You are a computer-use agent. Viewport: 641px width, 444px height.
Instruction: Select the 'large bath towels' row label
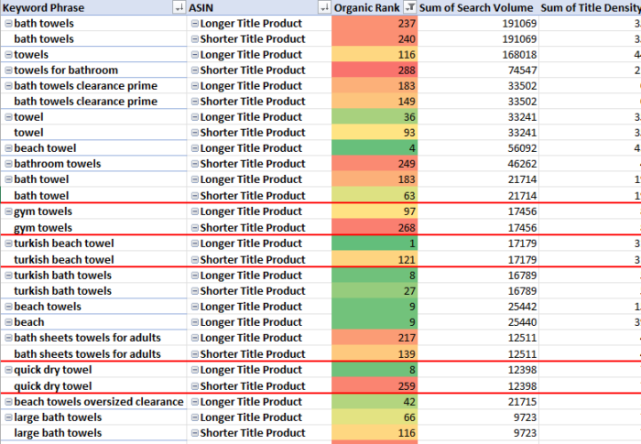click(x=58, y=417)
